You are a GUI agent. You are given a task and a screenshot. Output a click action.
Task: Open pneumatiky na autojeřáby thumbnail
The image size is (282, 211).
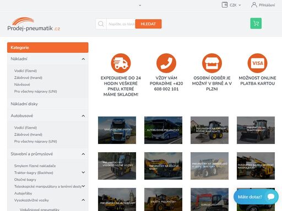point(117,199)
